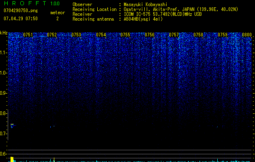Click the 0752 time marker
This screenshot has width=255, height=162.
click(x=52, y=35)
